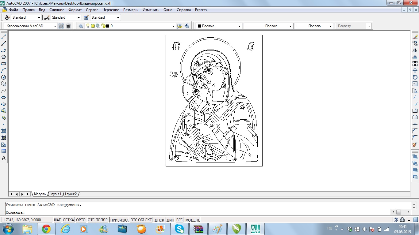Open the linetype Послою dropdown

tap(290, 26)
